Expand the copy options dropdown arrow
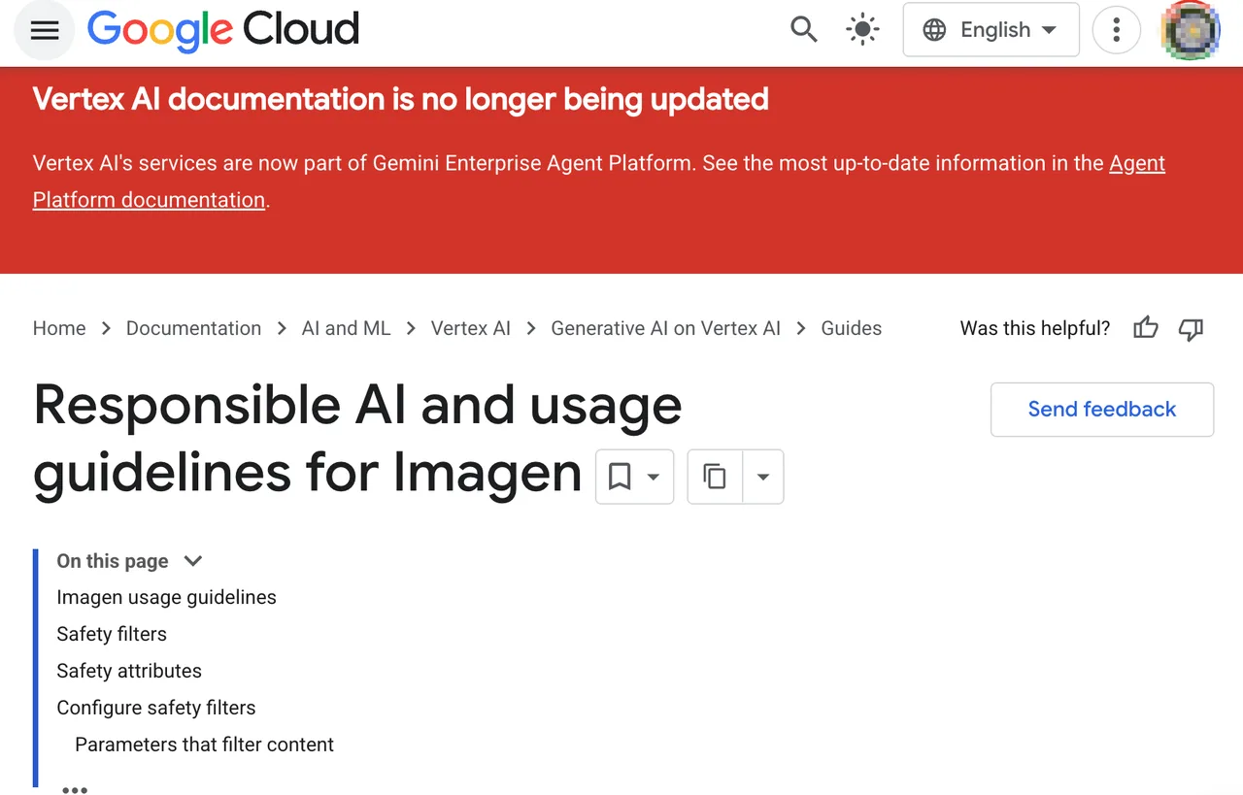This screenshot has width=1243, height=795. coord(763,477)
